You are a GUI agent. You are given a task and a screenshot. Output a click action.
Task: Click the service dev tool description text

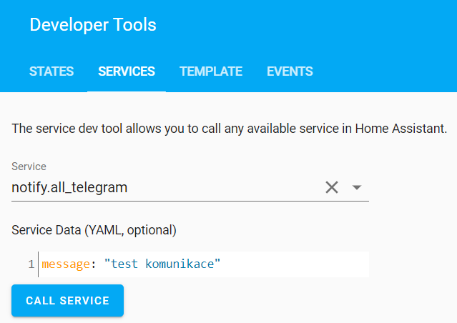(229, 129)
